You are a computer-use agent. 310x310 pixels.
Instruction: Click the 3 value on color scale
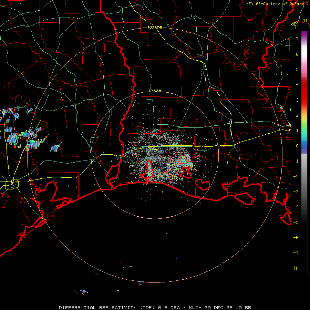[x=297, y=100]
